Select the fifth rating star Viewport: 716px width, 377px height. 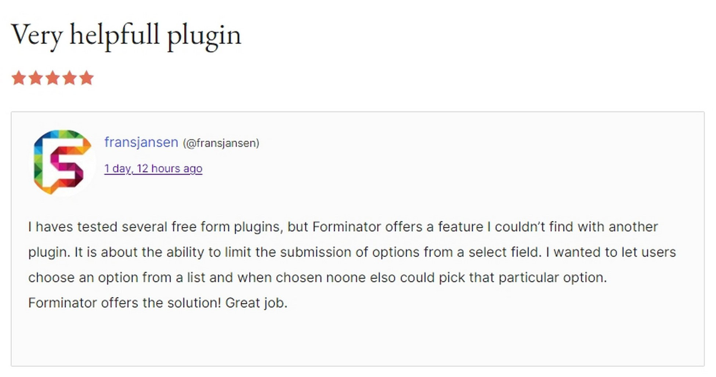pos(87,78)
